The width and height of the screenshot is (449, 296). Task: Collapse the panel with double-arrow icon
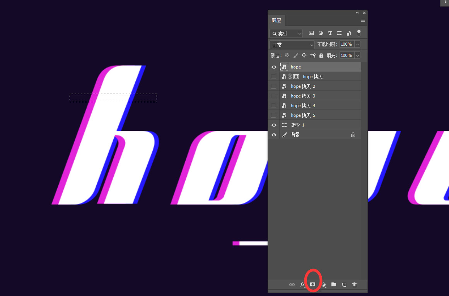click(x=357, y=13)
